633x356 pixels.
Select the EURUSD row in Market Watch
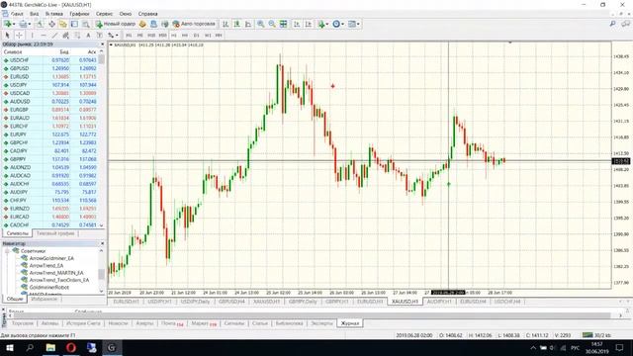[50, 77]
